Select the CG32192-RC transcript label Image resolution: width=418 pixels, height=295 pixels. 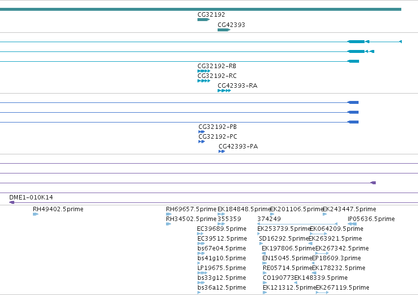click(217, 76)
